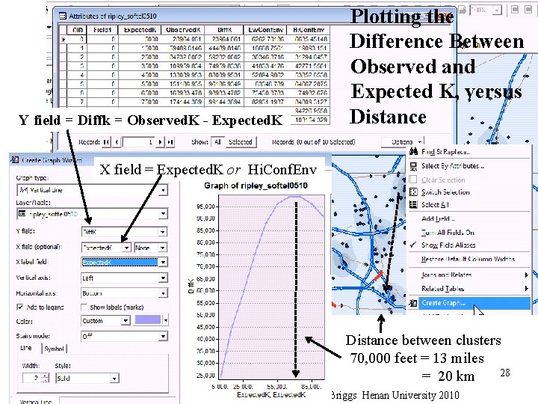Go to next record in table
The image size is (538, 404).
[x=160, y=142]
